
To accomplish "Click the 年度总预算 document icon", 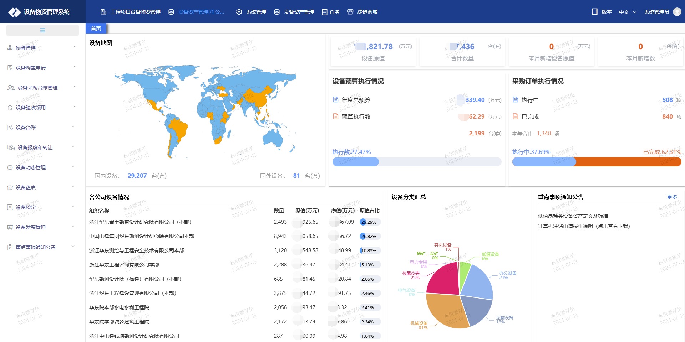I will click(335, 100).
